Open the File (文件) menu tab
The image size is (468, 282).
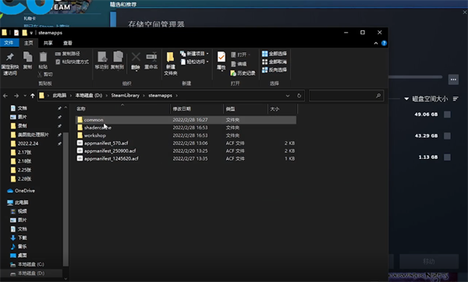[x=9, y=43]
